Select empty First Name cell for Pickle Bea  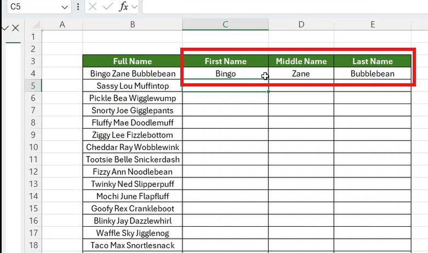tap(225, 98)
